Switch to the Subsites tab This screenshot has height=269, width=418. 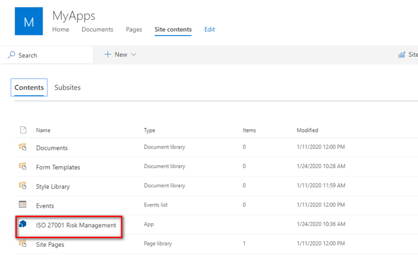point(67,87)
